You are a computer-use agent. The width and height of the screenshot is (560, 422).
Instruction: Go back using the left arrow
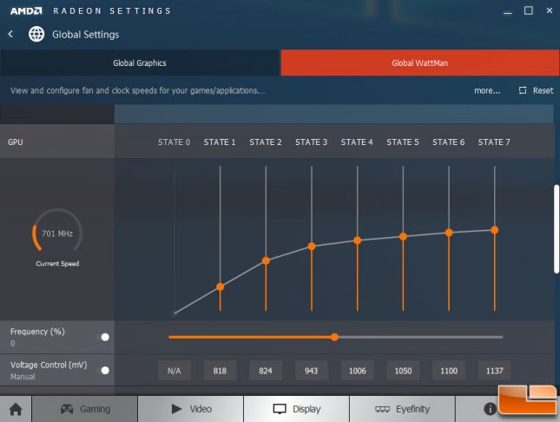pos(10,35)
